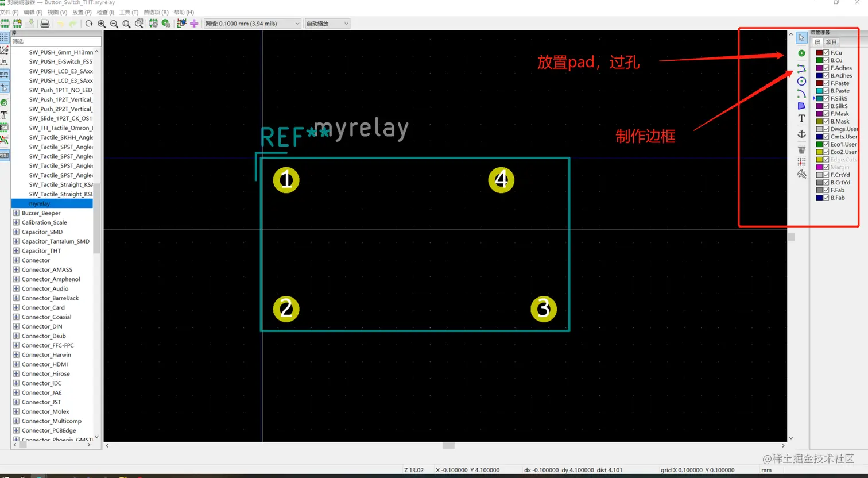Open the 编辑 (E) menu
The width and height of the screenshot is (868, 478).
(x=33, y=12)
